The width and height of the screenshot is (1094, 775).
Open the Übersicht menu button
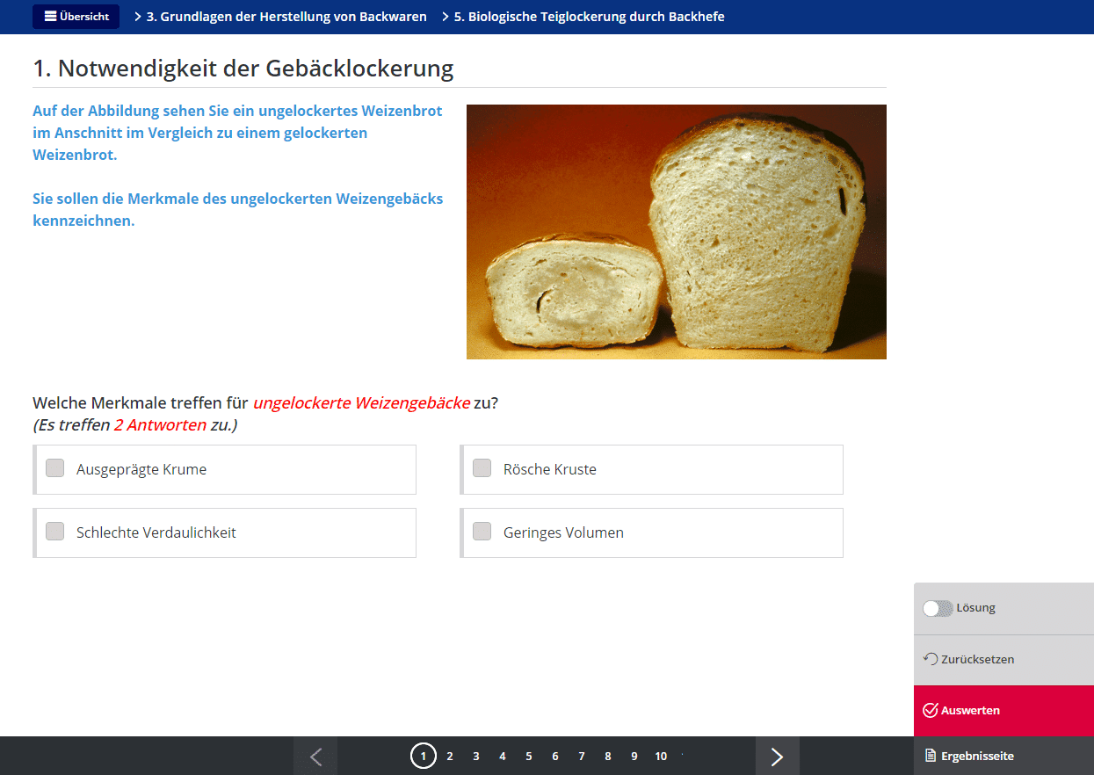(76, 17)
